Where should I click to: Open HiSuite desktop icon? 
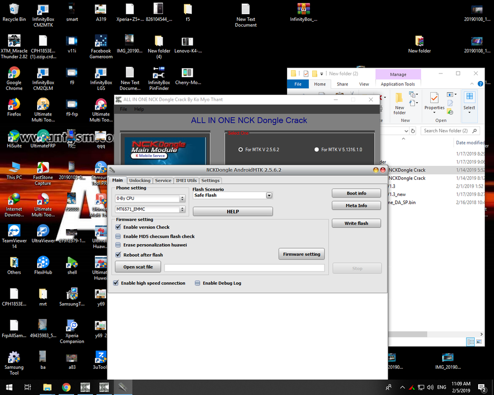tap(14, 139)
